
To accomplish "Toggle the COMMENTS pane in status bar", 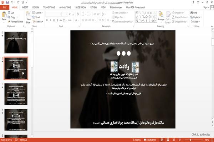I will [x=150, y=140].
